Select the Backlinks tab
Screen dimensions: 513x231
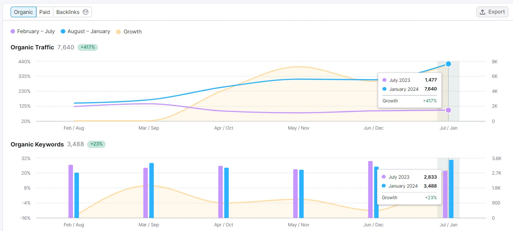click(72, 12)
